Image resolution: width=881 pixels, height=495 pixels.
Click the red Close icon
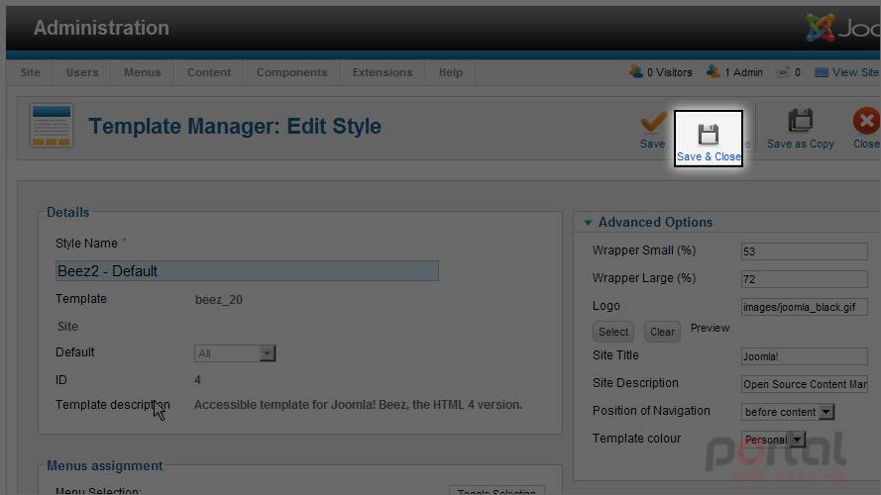tap(866, 121)
